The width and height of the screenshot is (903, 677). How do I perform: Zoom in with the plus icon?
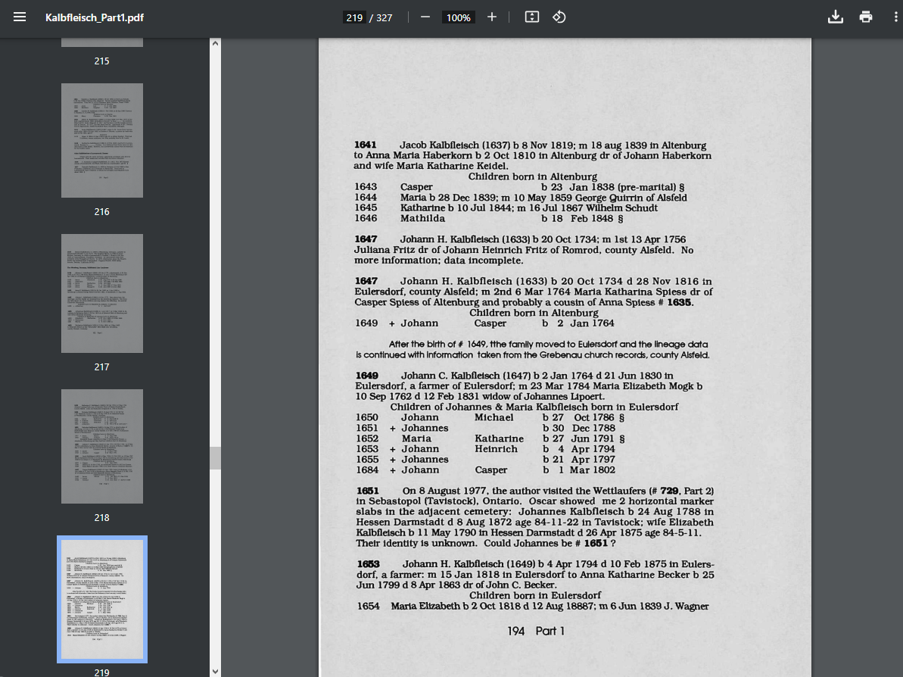click(x=492, y=17)
